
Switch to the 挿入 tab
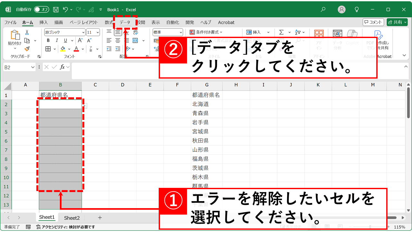coord(43,22)
